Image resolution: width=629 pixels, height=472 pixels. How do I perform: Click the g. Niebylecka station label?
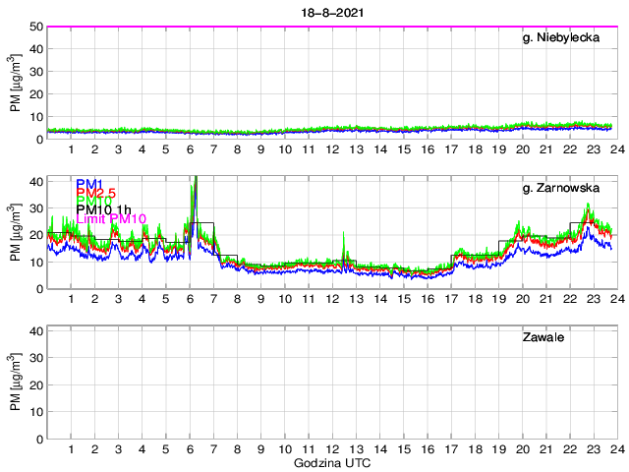pyautogui.click(x=561, y=37)
